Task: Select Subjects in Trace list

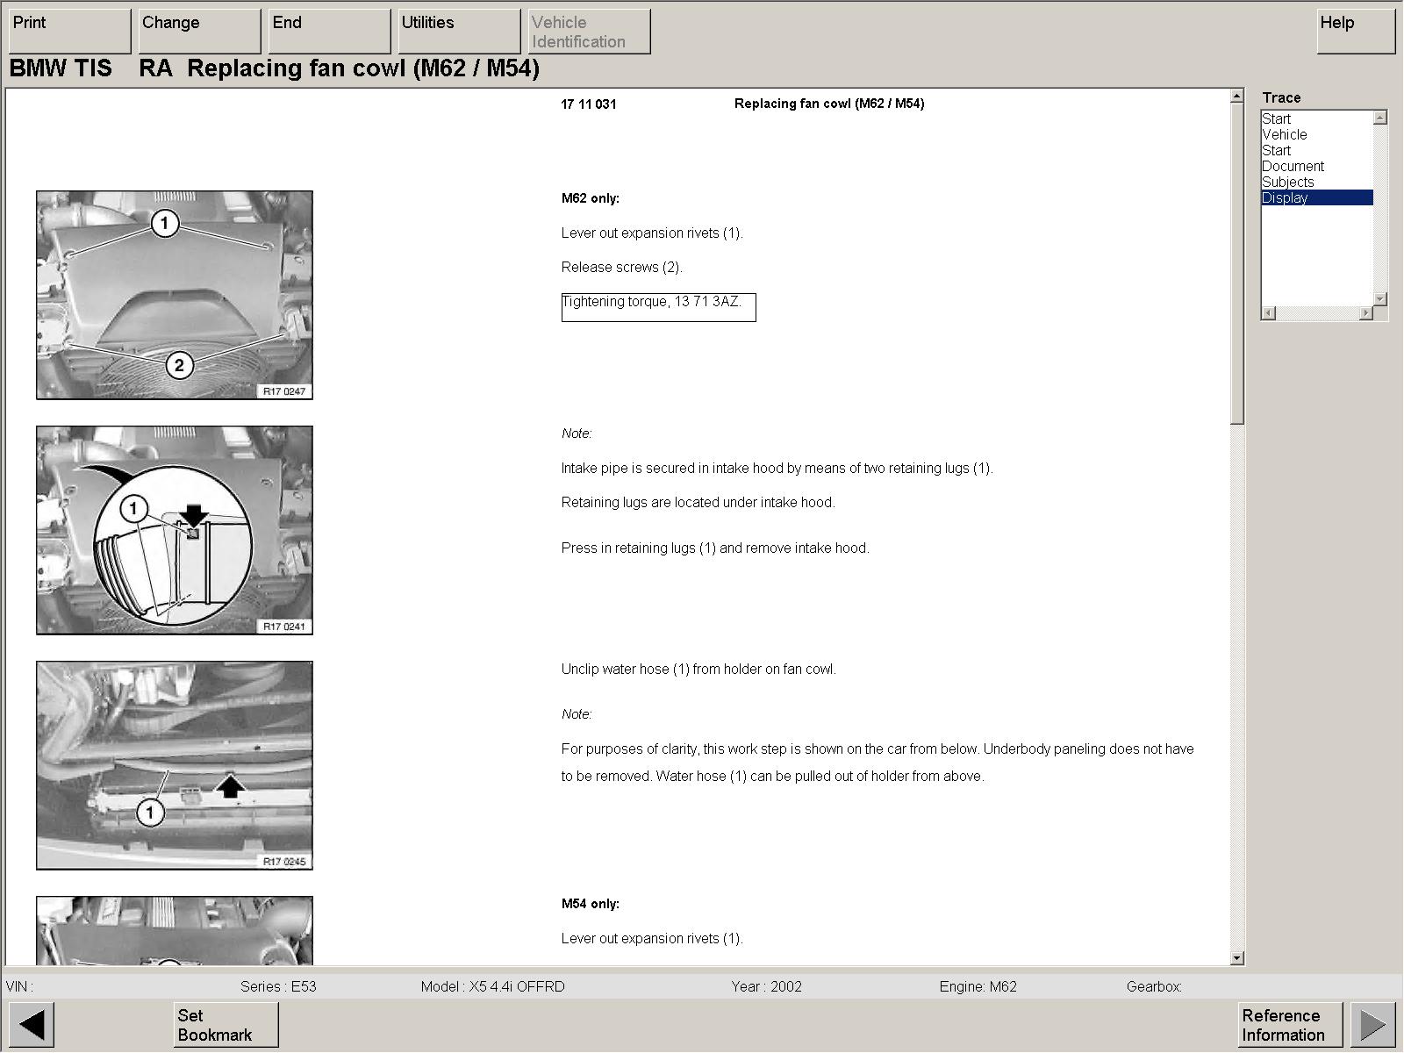Action: click(1288, 182)
